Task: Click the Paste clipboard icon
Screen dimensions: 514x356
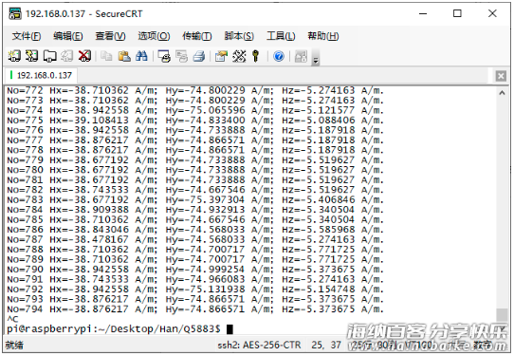Action: coord(124,56)
